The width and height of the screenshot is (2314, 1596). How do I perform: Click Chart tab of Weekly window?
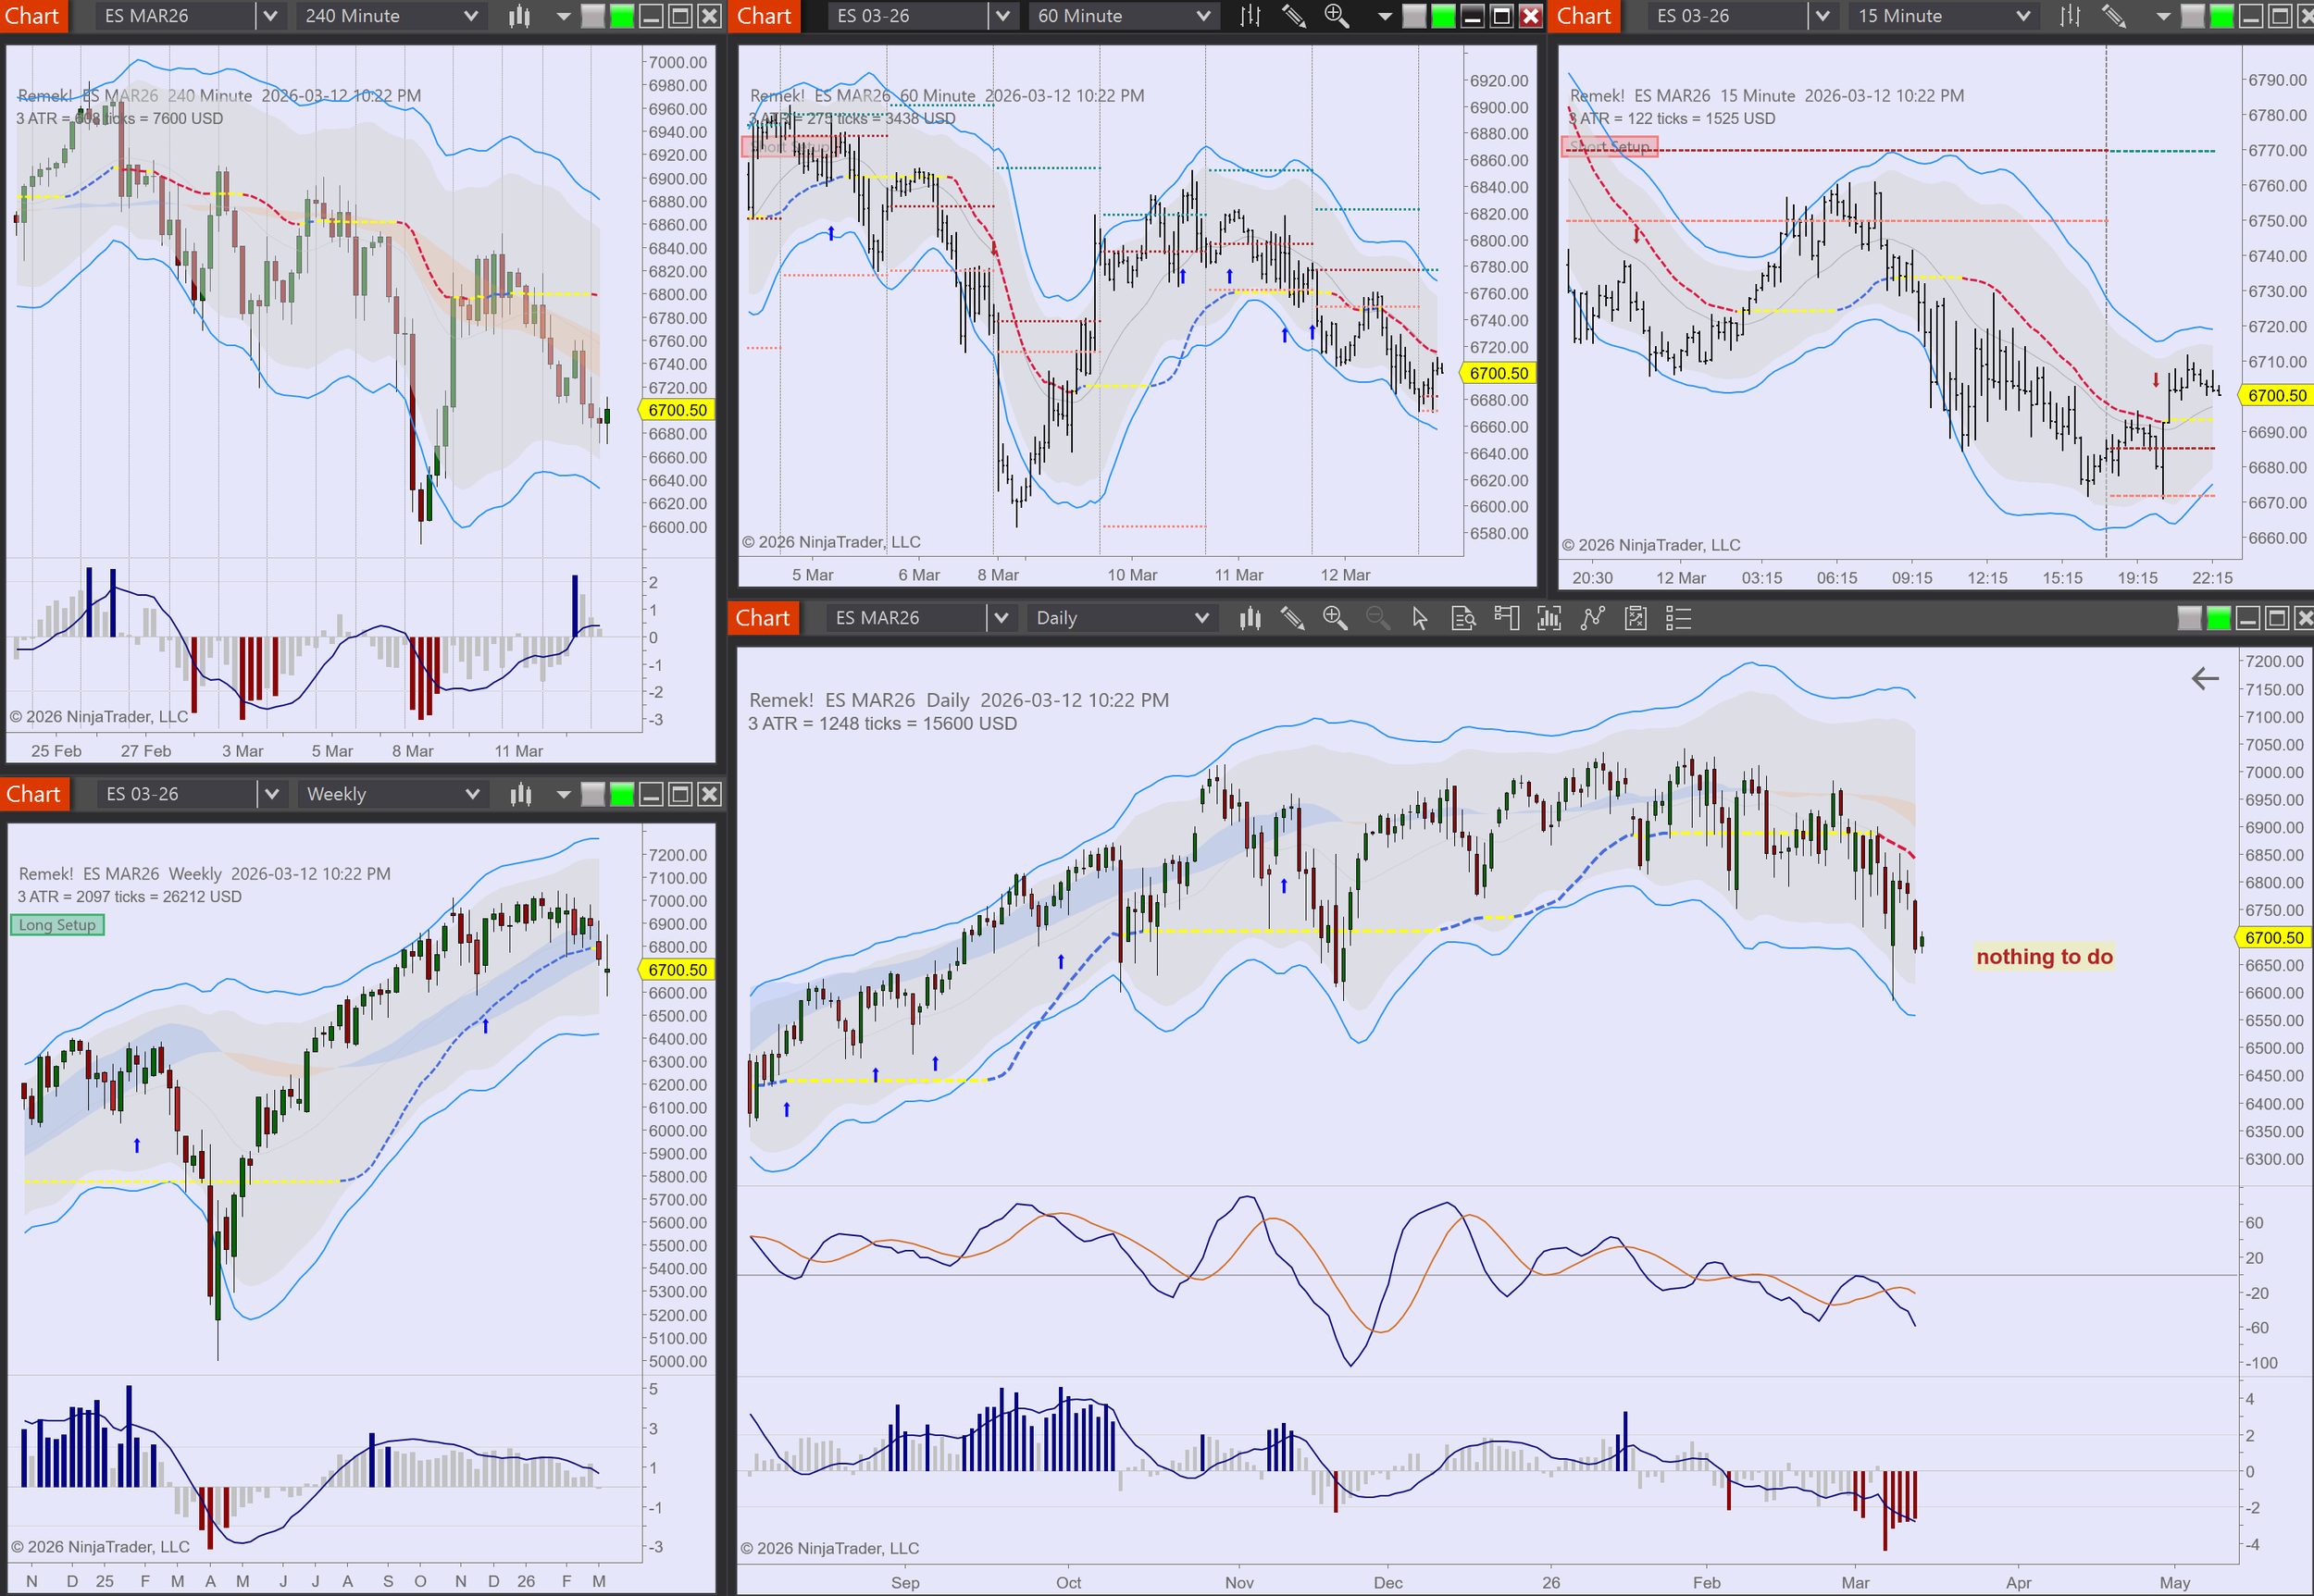(33, 795)
